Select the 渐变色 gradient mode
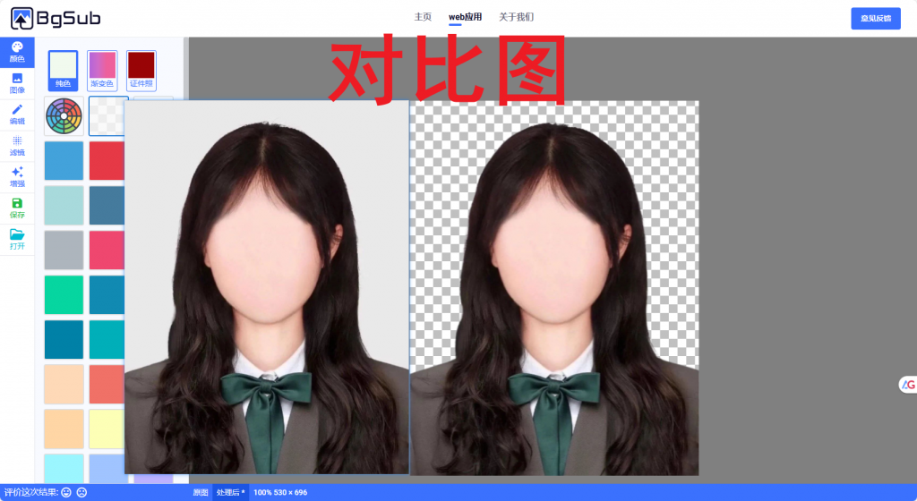The image size is (917, 501). click(102, 71)
